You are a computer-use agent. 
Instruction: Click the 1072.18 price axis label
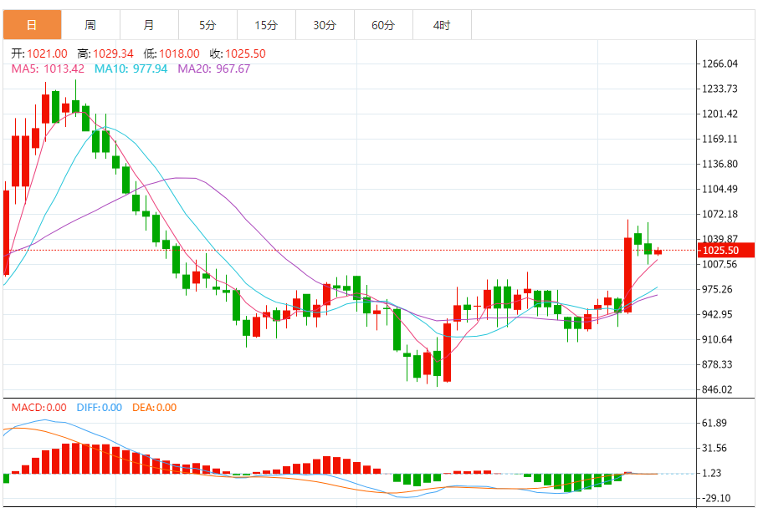[x=720, y=214]
